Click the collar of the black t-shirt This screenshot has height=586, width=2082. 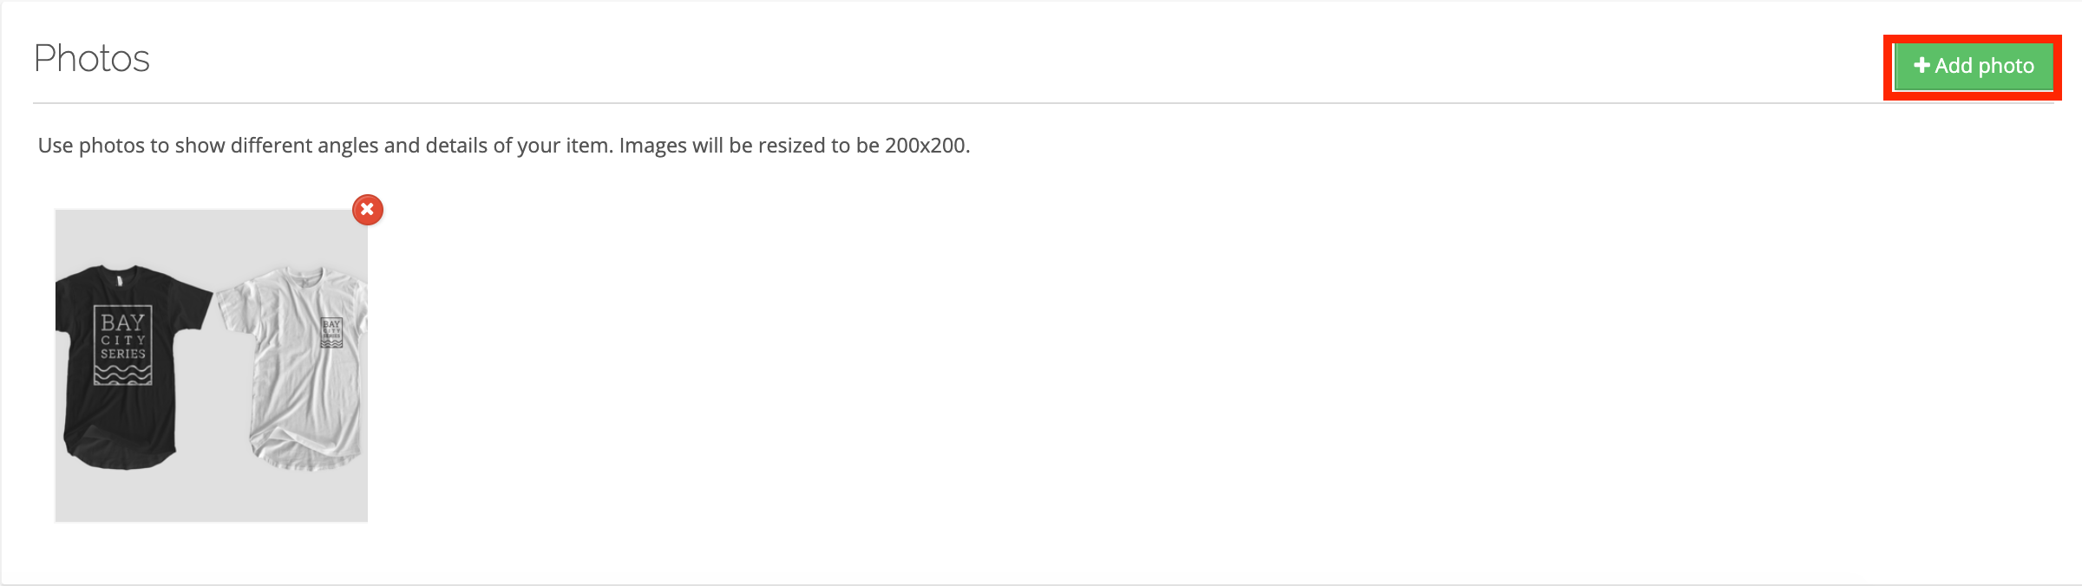coord(121,274)
